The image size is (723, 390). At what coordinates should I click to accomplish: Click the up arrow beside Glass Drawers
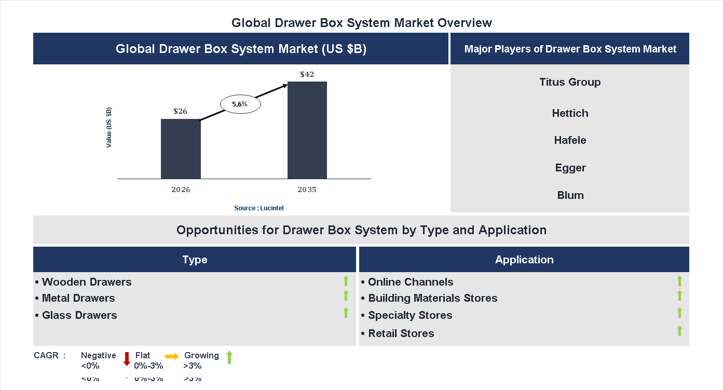click(x=346, y=313)
